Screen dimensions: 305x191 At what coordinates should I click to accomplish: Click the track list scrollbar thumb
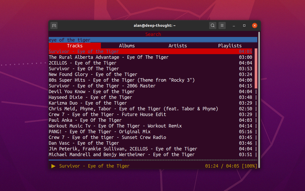point(256,68)
